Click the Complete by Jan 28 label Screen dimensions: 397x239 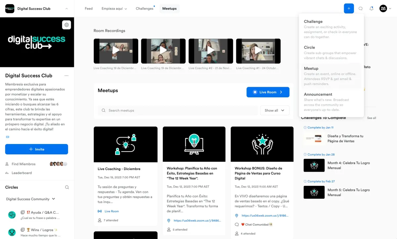tap(321, 154)
